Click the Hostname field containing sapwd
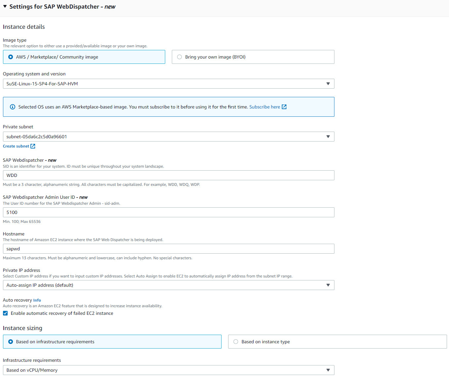This screenshot has height=377, width=449. 169,249
